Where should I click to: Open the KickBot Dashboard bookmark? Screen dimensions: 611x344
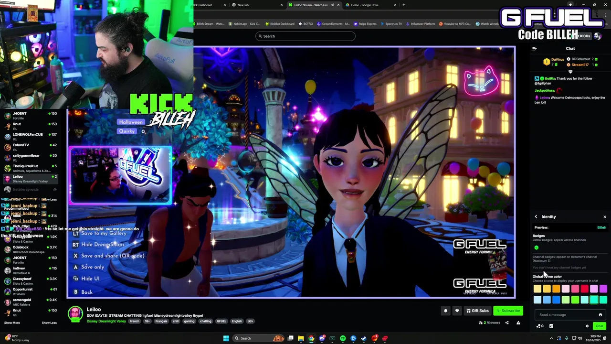280,24
